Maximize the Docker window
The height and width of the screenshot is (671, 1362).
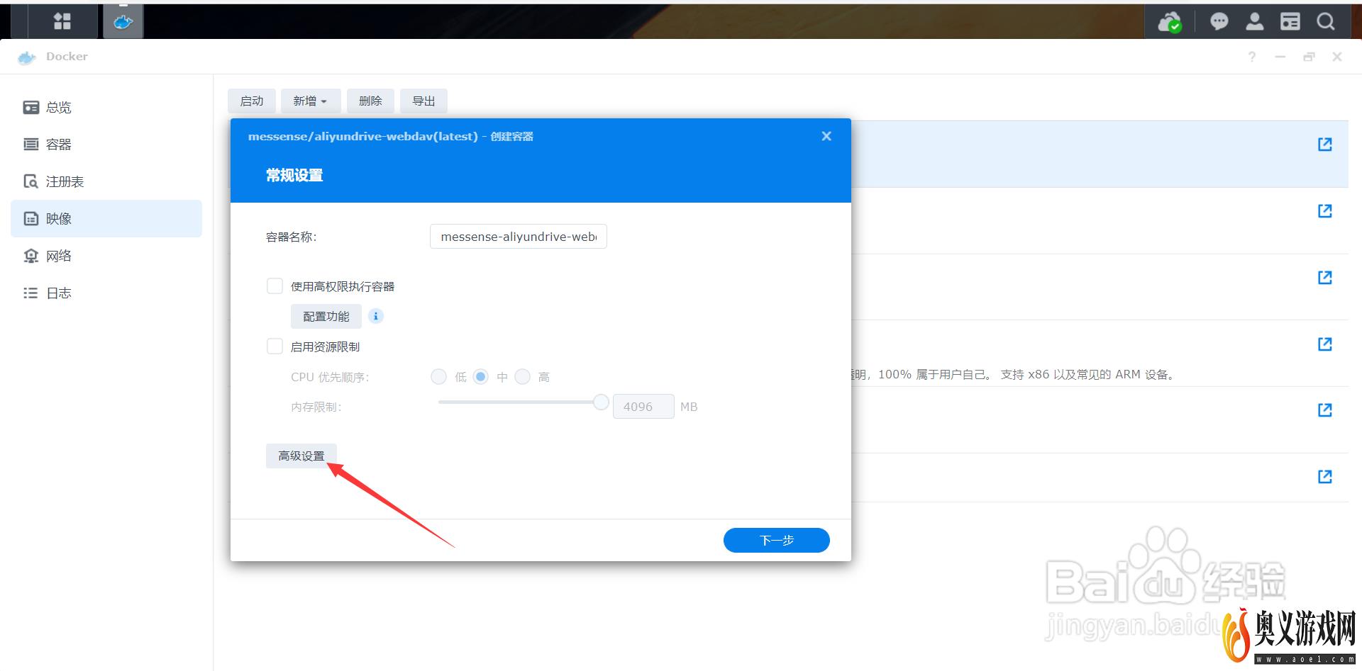(x=1309, y=57)
